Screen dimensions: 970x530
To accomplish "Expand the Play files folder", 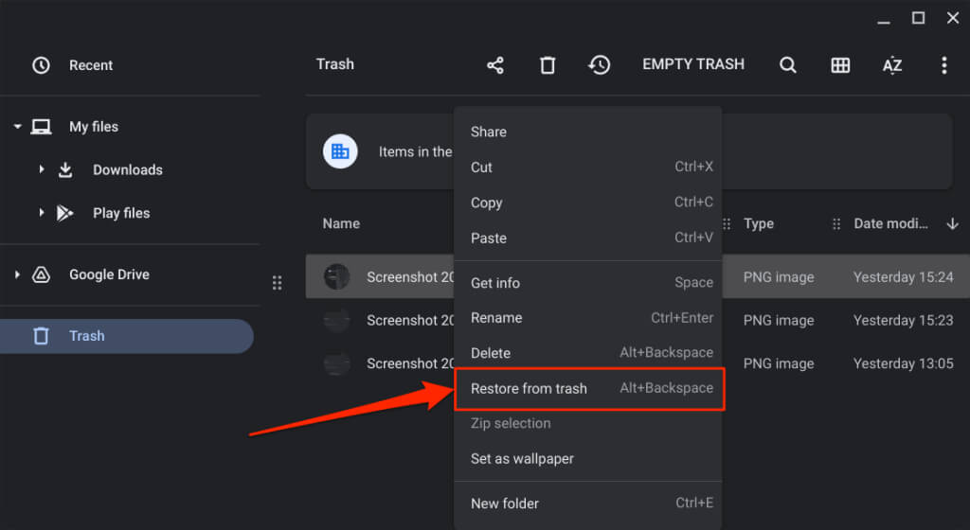I will point(41,213).
